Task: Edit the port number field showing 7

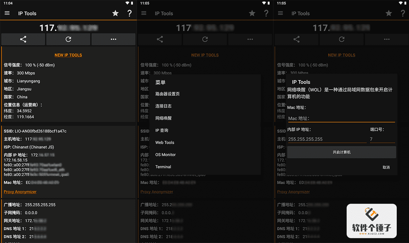Action: (x=382, y=139)
